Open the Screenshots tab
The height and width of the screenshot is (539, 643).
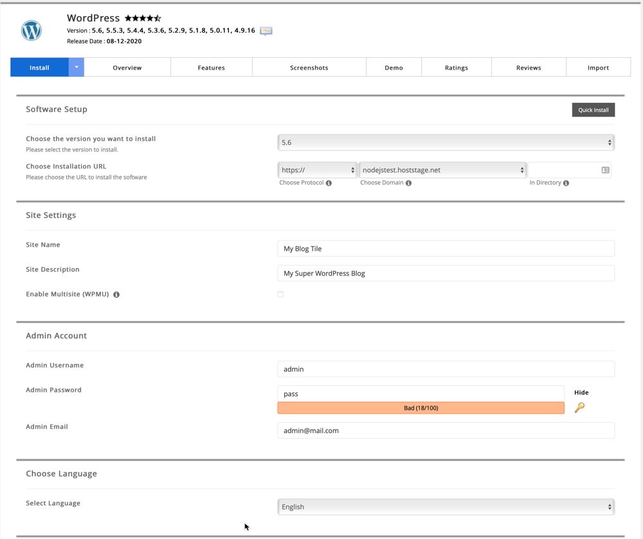point(309,68)
